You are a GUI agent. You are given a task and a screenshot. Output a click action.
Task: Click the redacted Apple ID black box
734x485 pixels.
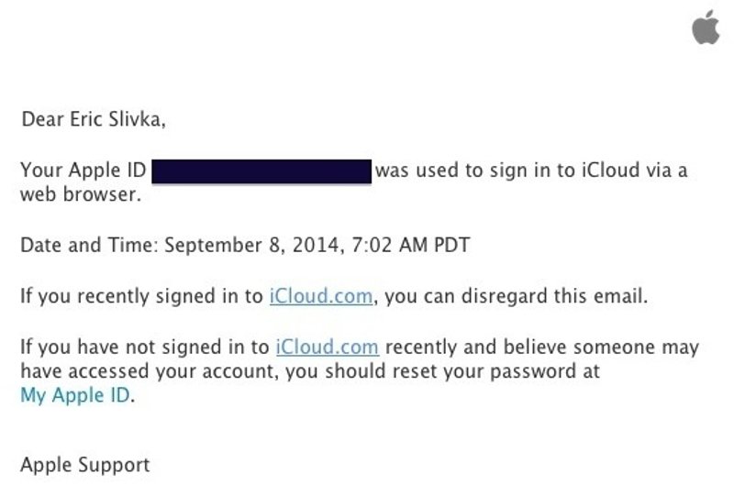point(261,171)
